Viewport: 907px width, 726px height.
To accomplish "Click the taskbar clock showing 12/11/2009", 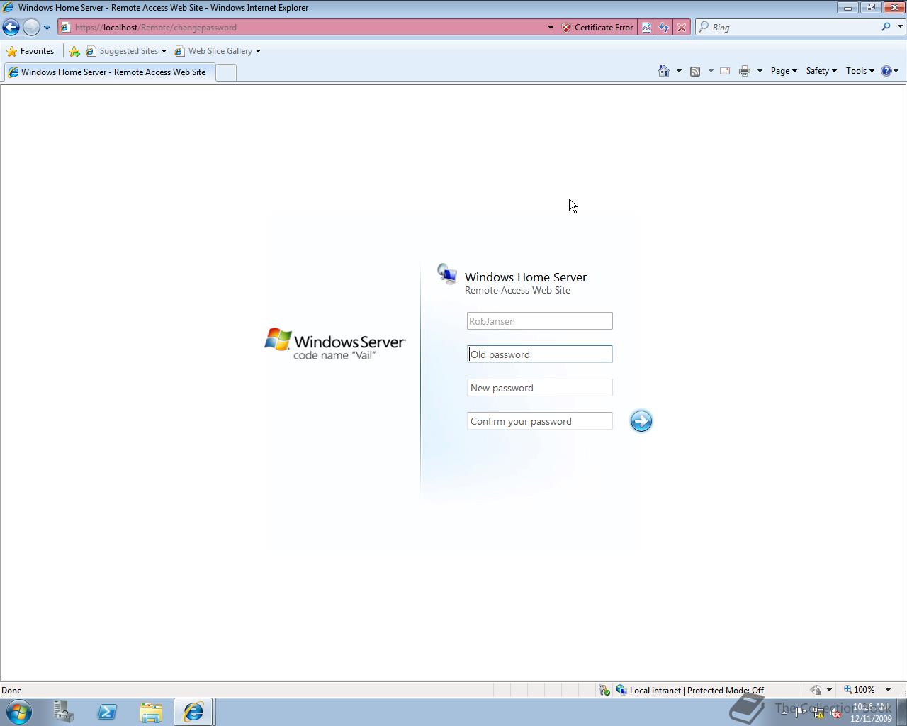I will click(871, 713).
